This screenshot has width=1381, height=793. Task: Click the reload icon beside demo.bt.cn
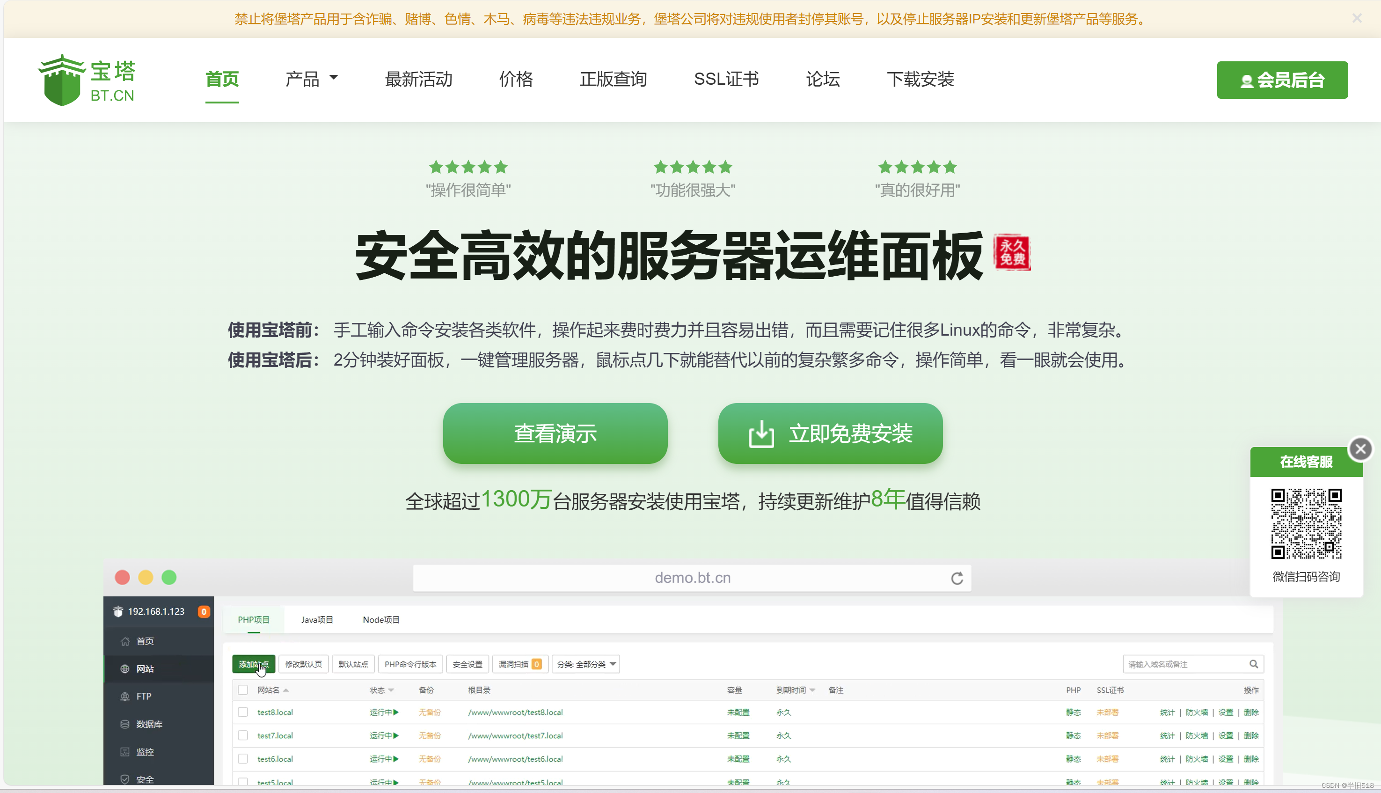pos(957,578)
